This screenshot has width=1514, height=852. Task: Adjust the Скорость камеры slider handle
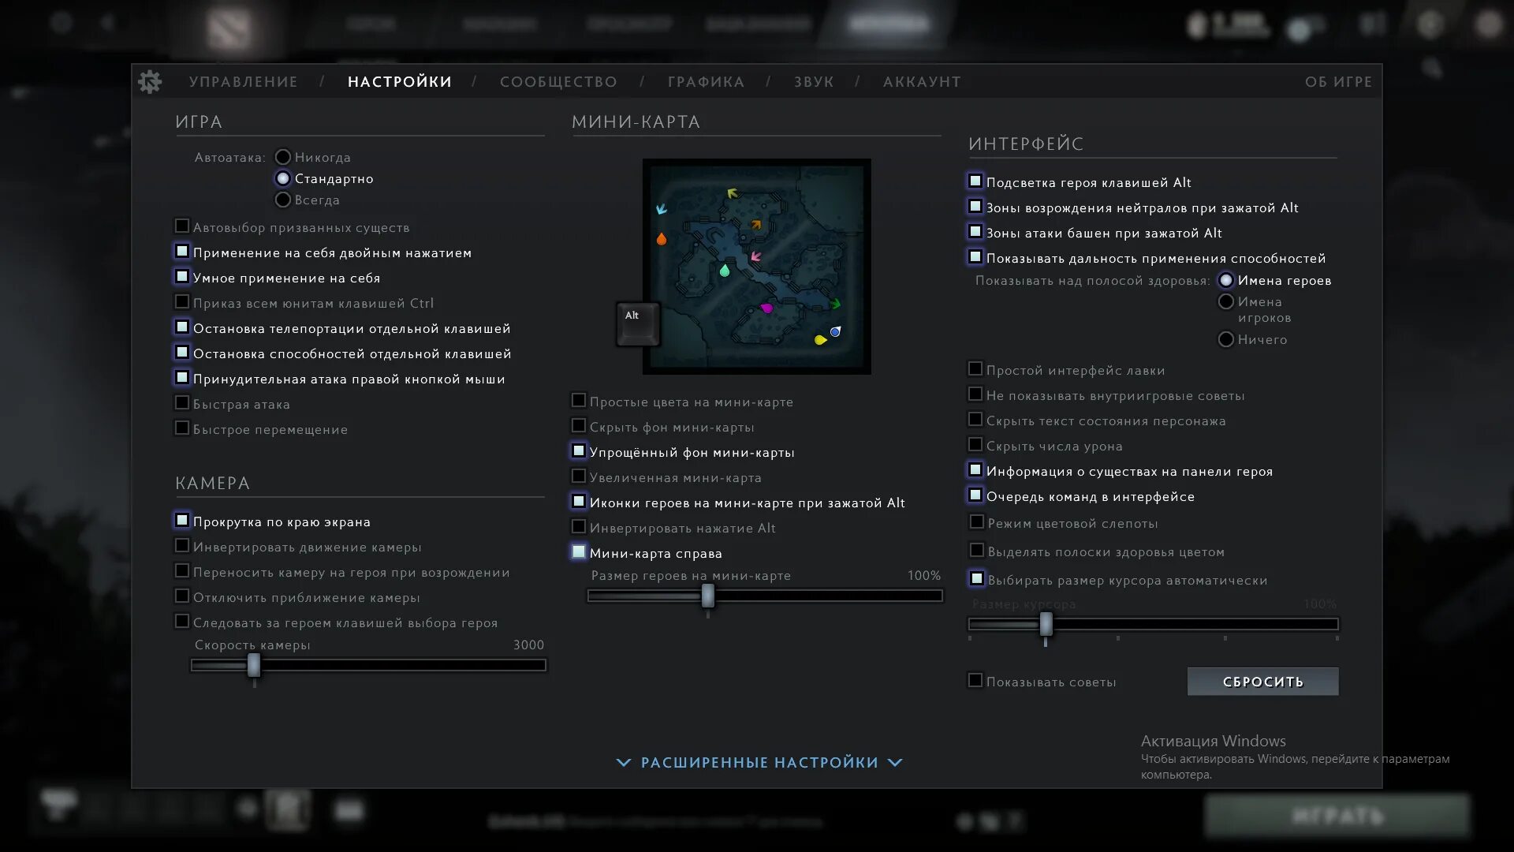[254, 665]
